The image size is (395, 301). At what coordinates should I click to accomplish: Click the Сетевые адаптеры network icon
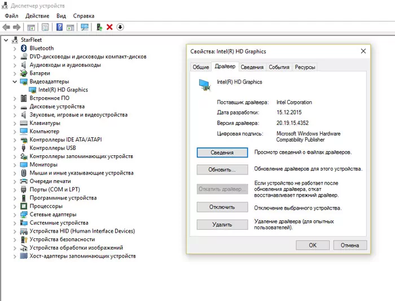tap(24, 215)
